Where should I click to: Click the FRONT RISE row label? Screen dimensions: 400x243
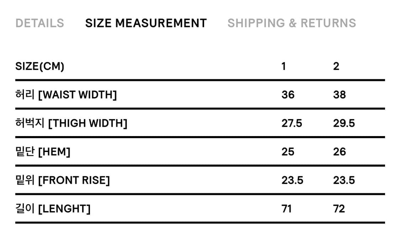pyautogui.click(x=63, y=180)
